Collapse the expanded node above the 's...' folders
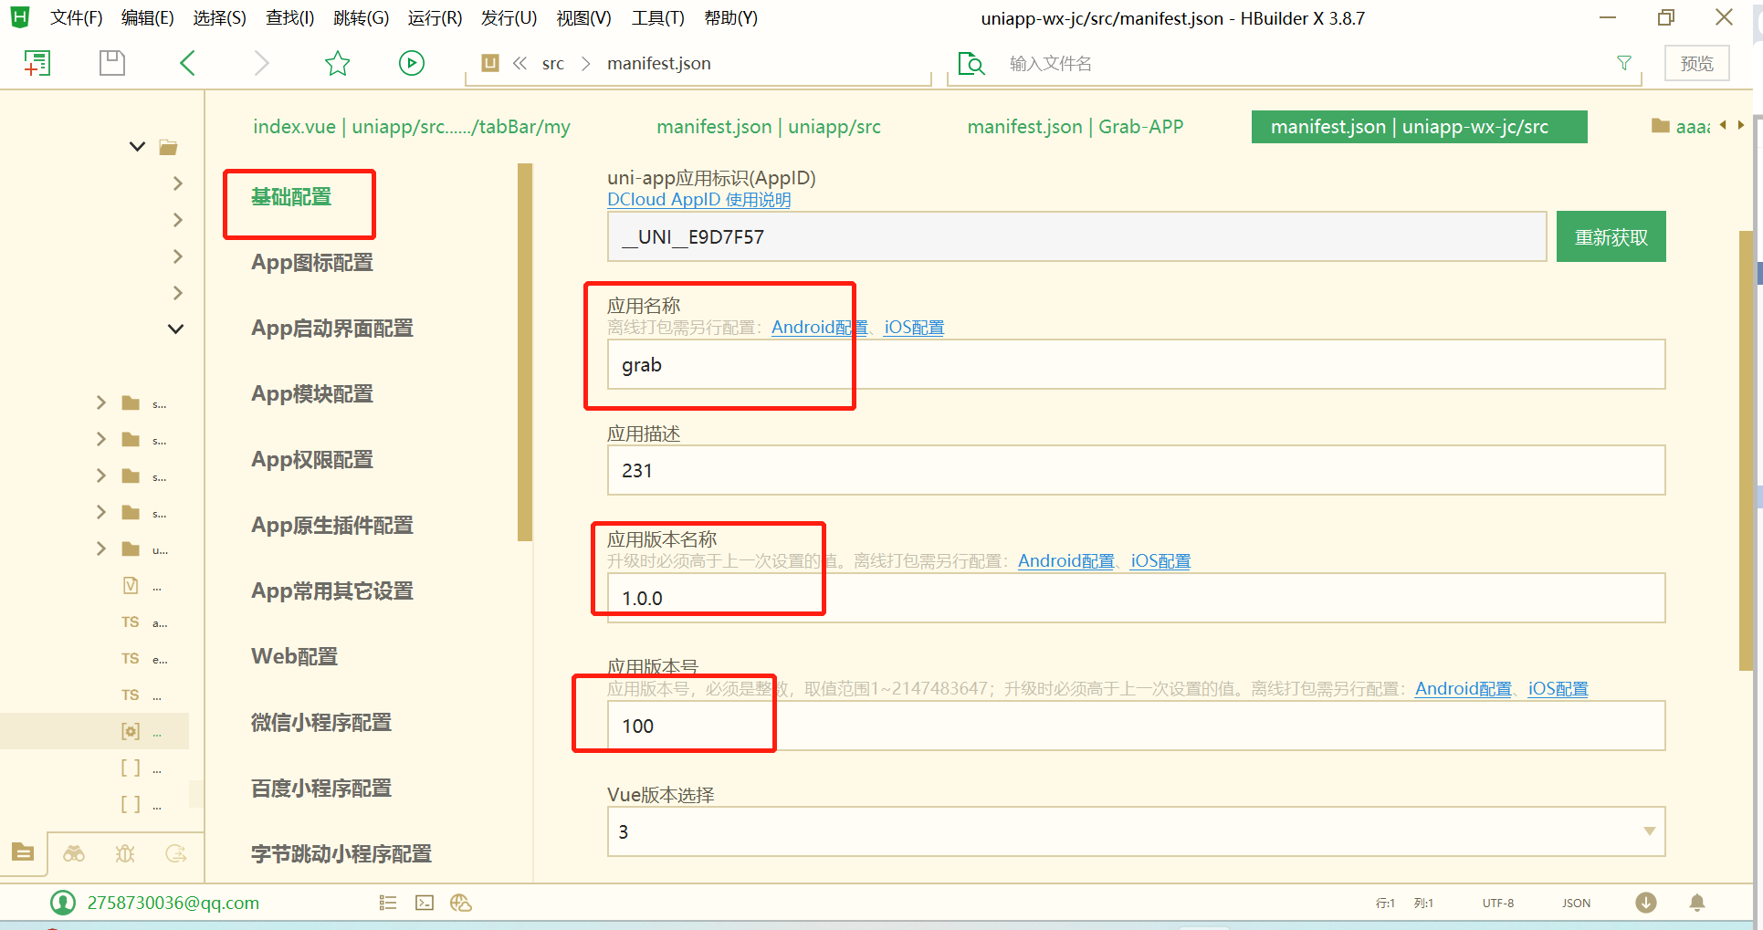 click(x=175, y=329)
